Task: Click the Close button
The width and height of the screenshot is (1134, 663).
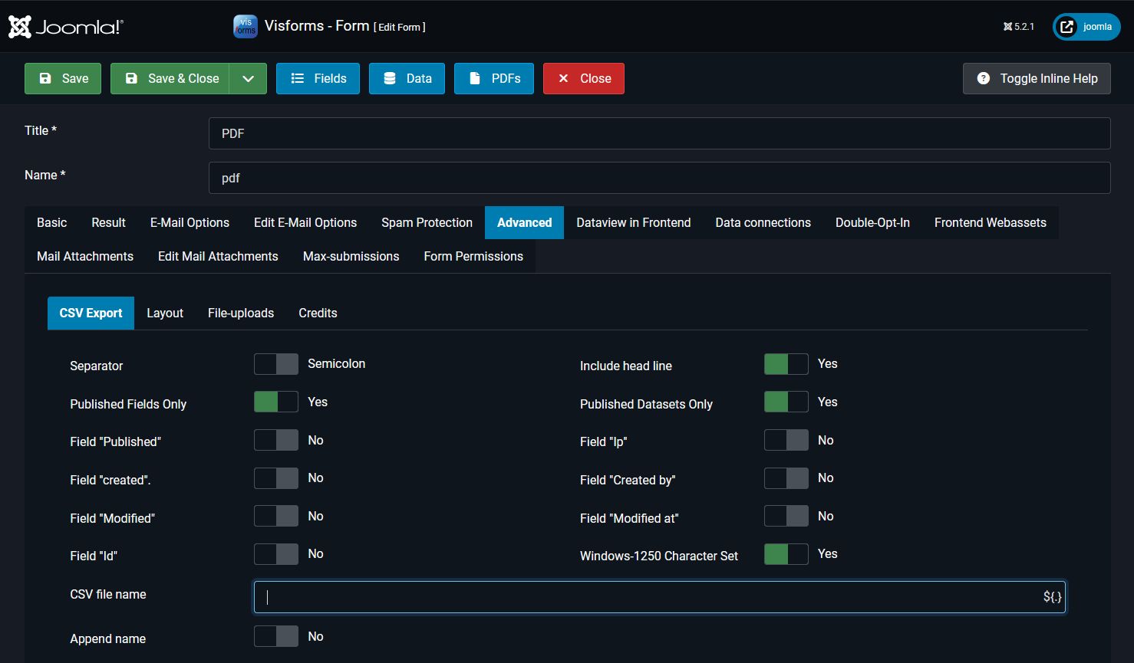Action: (583, 78)
